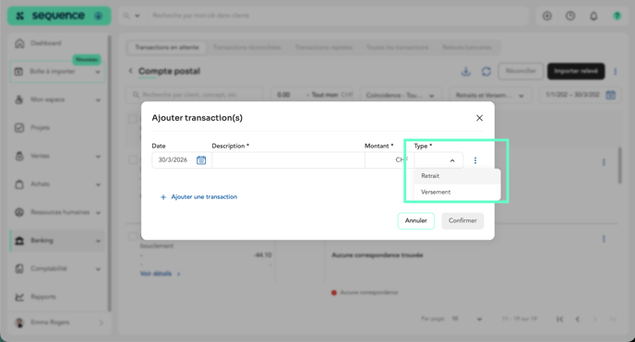This screenshot has width=635, height=342.
Task: Click Ajouter une transaction link
Action: pyautogui.click(x=198, y=197)
